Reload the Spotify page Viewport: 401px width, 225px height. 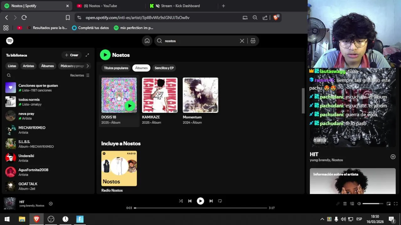(24, 18)
